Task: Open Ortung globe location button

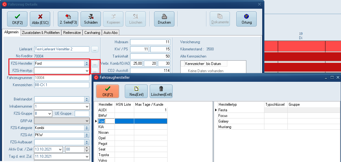Action: (246, 19)
